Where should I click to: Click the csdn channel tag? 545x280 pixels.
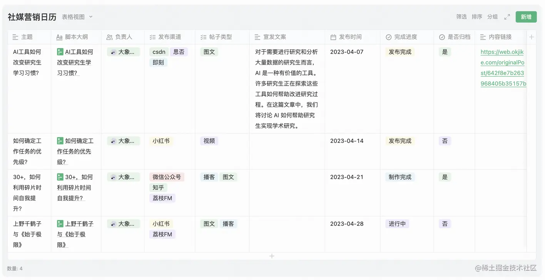tap(159, 52)
